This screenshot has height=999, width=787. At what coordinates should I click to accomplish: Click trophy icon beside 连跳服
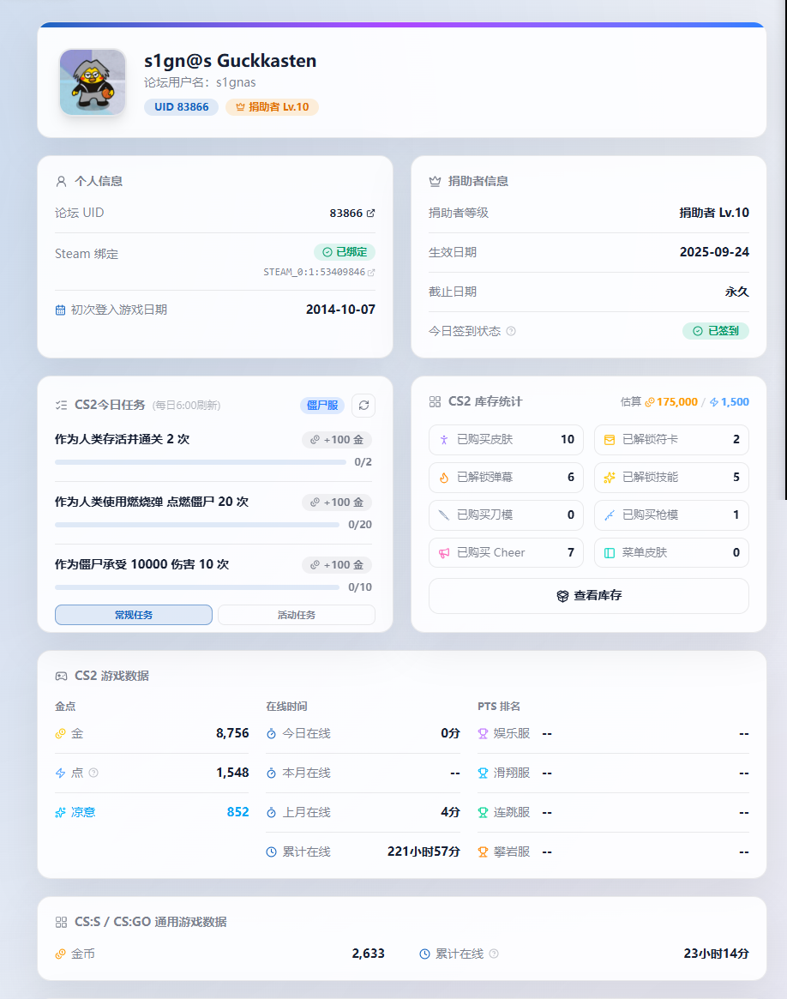pyautogui.click(x=483, y=813)
